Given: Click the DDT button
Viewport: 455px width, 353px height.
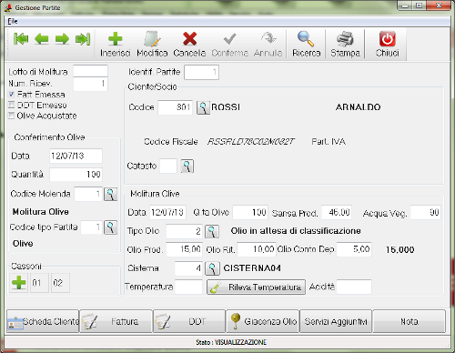Looking at the screenshot, I should pyautogui.click(x=189, y=321).
